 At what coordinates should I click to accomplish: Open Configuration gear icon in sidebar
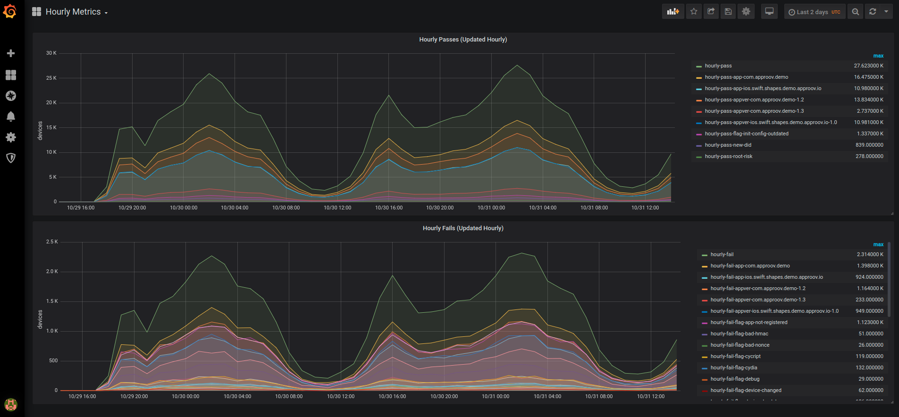pos(11,137)
